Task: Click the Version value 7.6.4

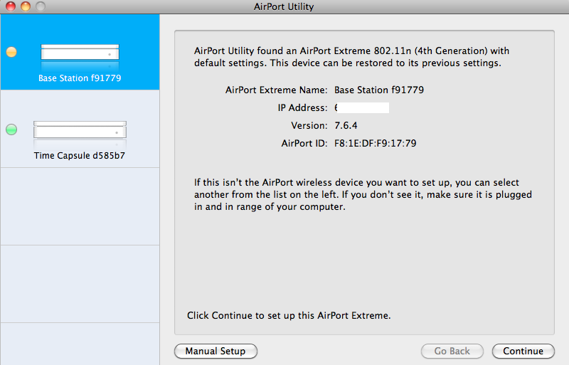Action: tap(346, 125)
